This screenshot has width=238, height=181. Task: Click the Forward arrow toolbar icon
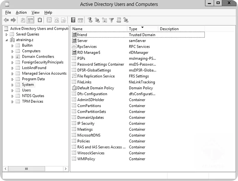tap(13, 20)
